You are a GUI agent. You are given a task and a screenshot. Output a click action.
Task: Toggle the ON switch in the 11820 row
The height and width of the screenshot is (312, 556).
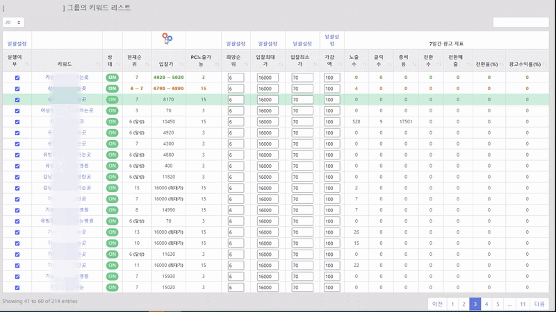click(112, 177)
